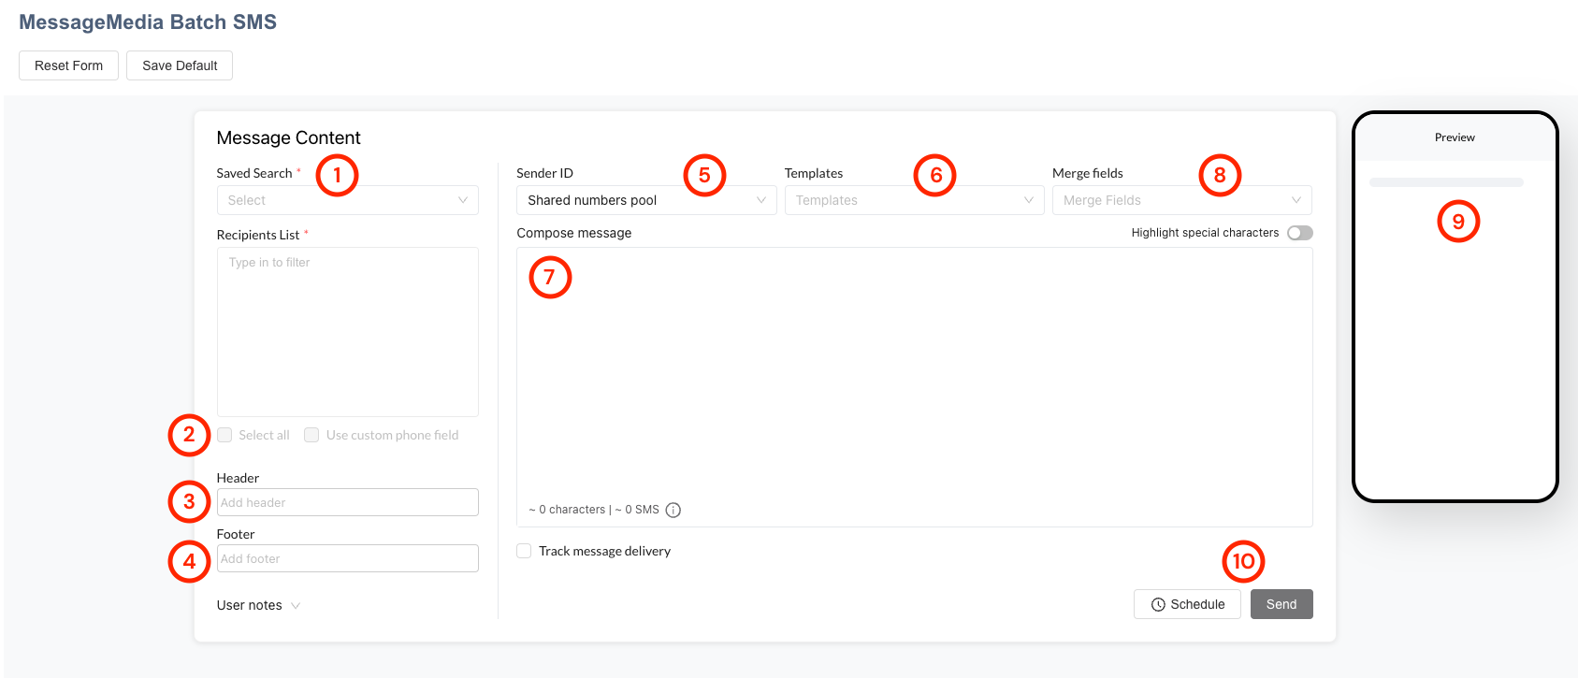Click the '~ 0 characters | ~ 0 SMS' counter text
Image resolution: width=1578 pixels, height=678 pixels.
coord(594,510)
